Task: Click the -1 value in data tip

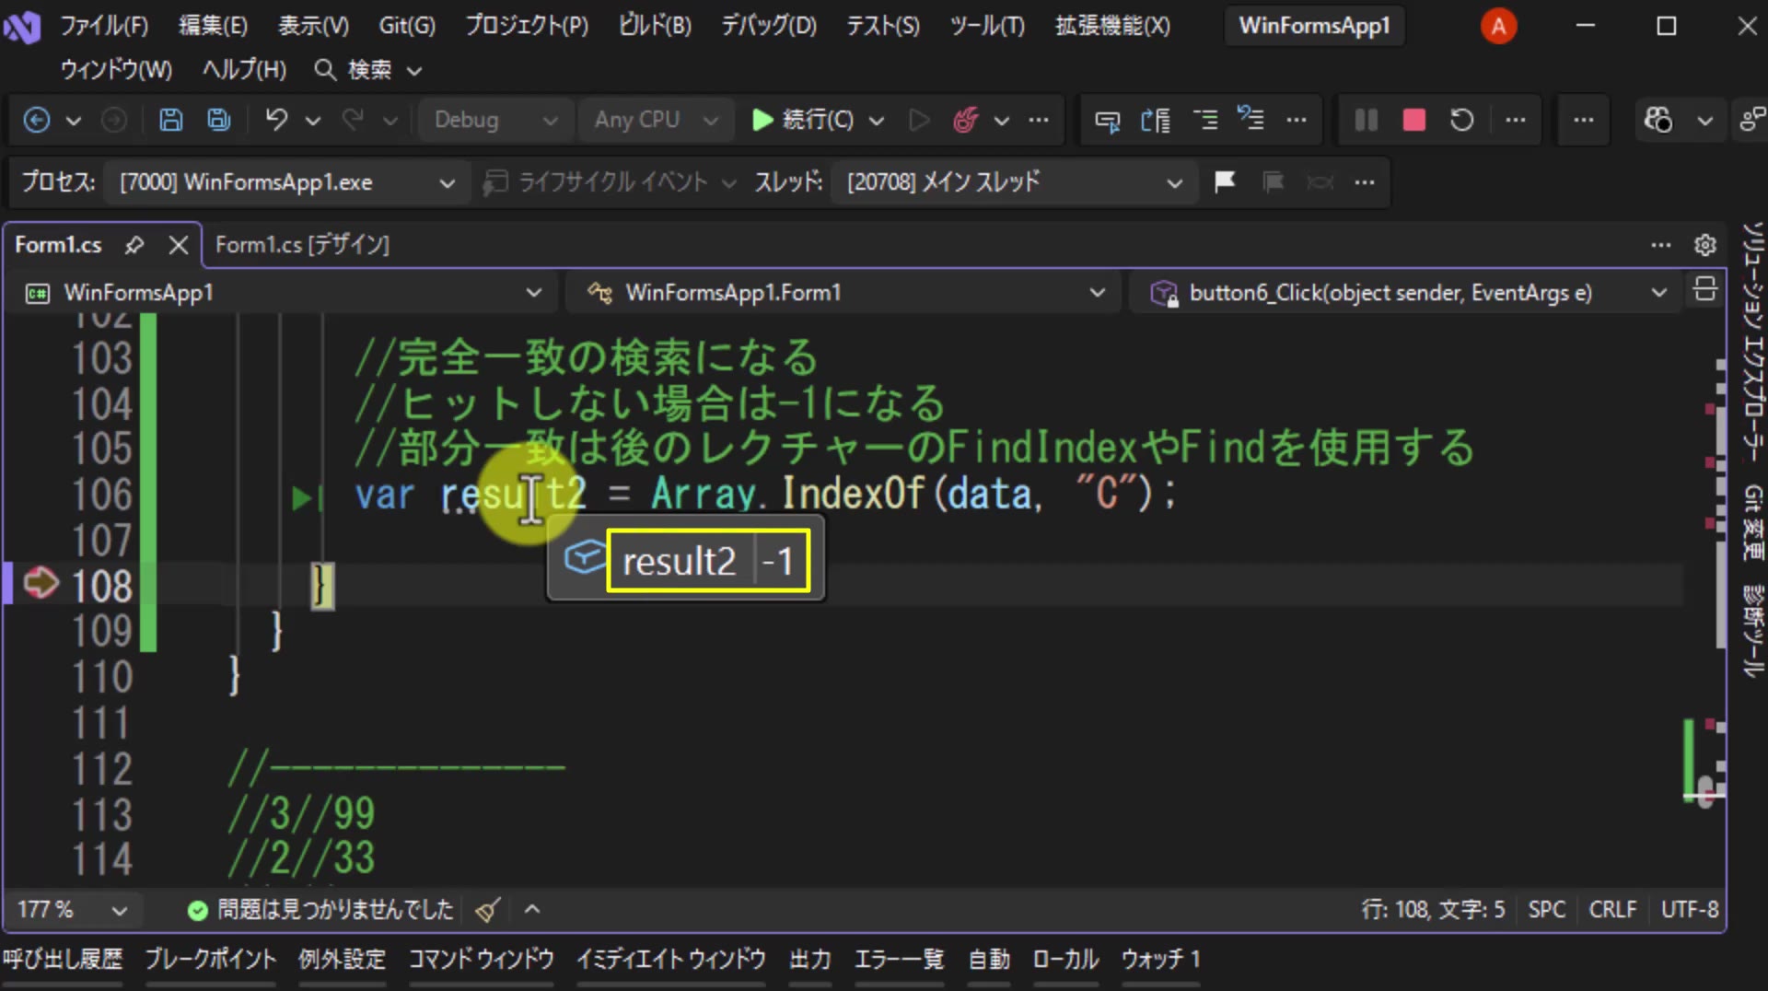Action: (778, 561)
